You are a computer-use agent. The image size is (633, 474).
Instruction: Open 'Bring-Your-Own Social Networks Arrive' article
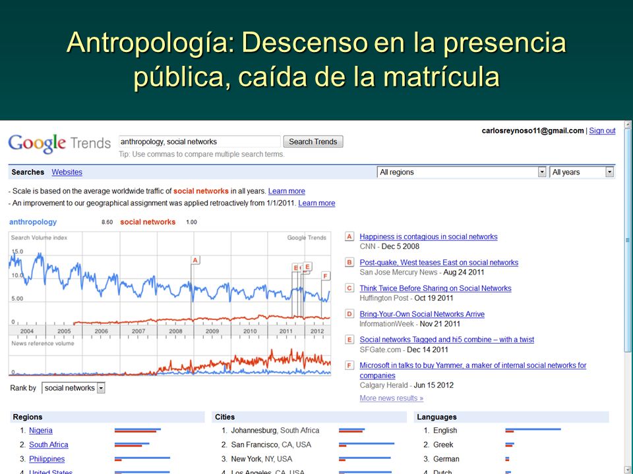[x=422, y=314]
